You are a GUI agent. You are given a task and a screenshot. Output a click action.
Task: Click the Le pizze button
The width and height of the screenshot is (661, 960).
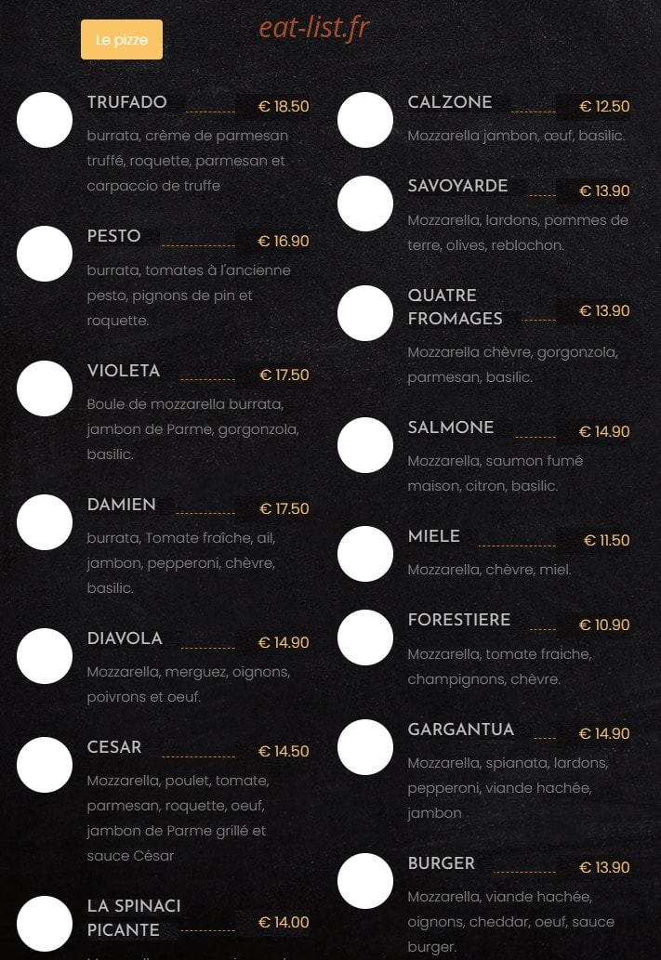pyautogui.click(x=121, y=40)
